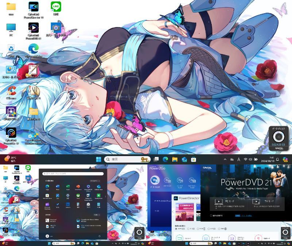
Task: Open camera shortcut icon on main desktop
Action: [x=56, y=30]
